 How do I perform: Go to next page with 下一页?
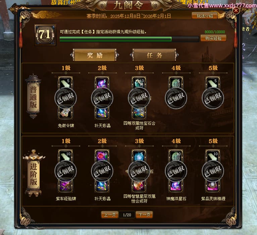(x=144, y=215)
